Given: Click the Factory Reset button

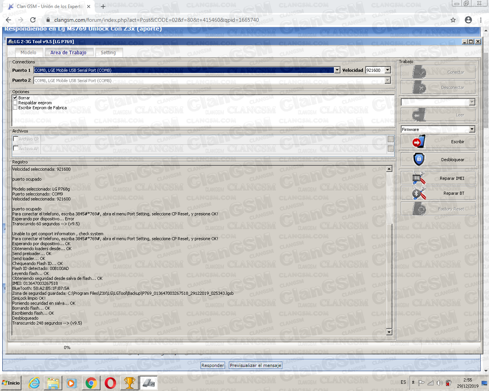Looking at the screenshot, I should point(438,209).
